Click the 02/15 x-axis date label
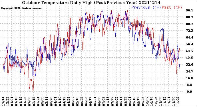 (33, 101)
